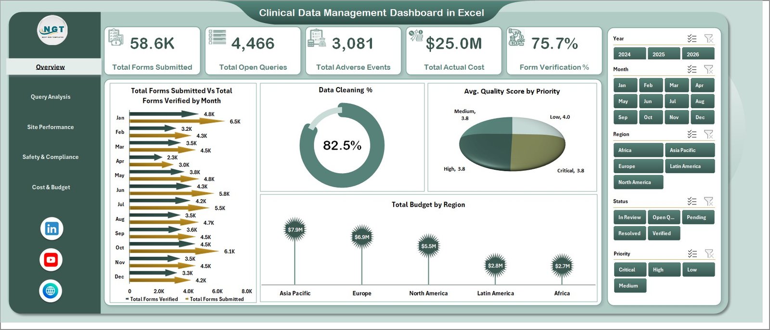The width and height of the screenshot is (770, 330).
Task: Filter by year 2024
Action: [629, 54]
